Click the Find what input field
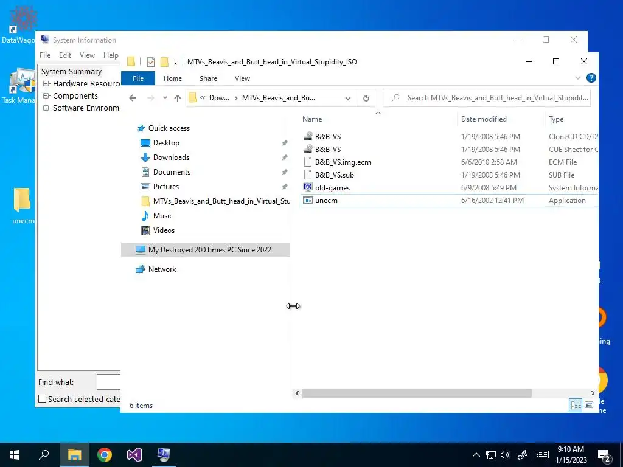 point(108,382)
